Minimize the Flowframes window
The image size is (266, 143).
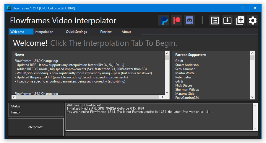tap(230, 8)
